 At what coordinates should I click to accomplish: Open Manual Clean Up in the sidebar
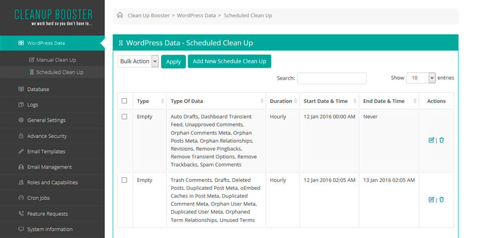coord(55,59)
